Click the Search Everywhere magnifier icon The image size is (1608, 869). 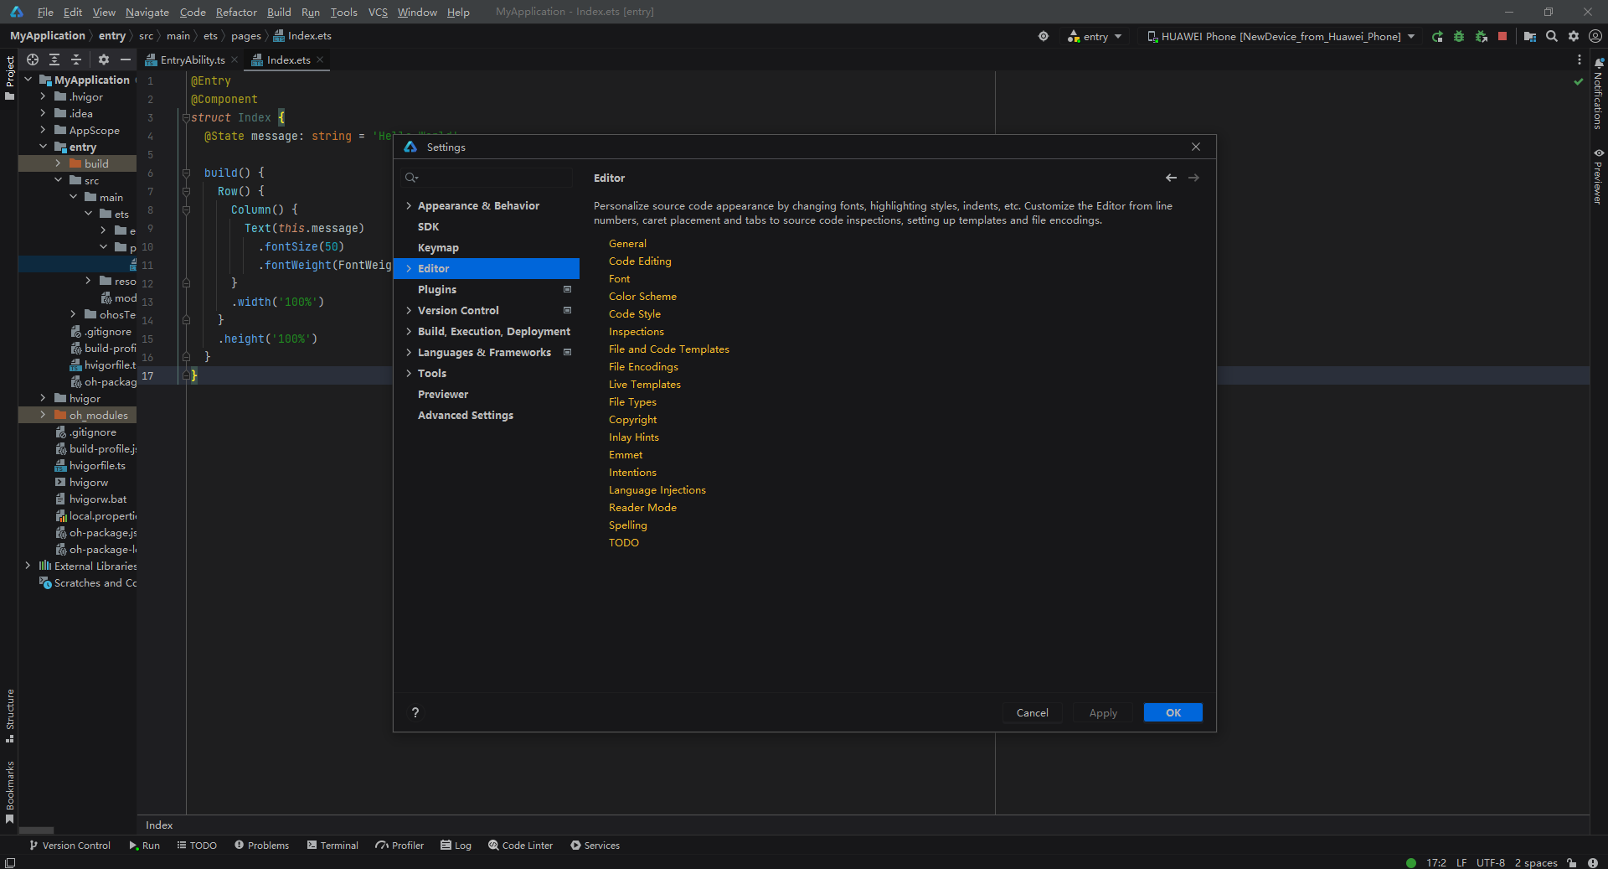[1552, 36]
